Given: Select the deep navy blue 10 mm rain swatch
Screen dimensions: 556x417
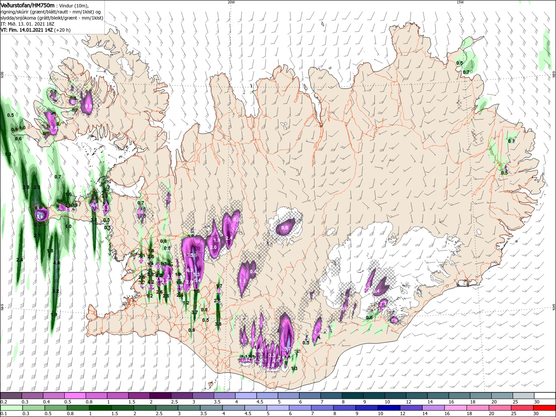Looking at the screenshot, I should (x=388, y=408).
